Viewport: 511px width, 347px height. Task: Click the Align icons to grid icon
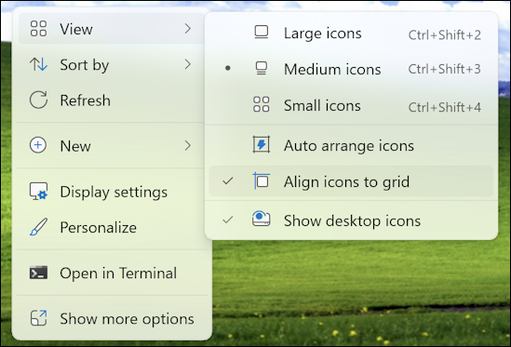click(262, 180)
